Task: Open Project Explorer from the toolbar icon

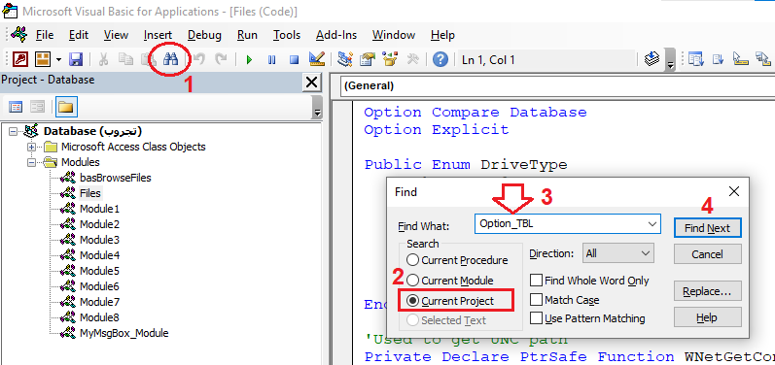Action: tap(344, 59)
